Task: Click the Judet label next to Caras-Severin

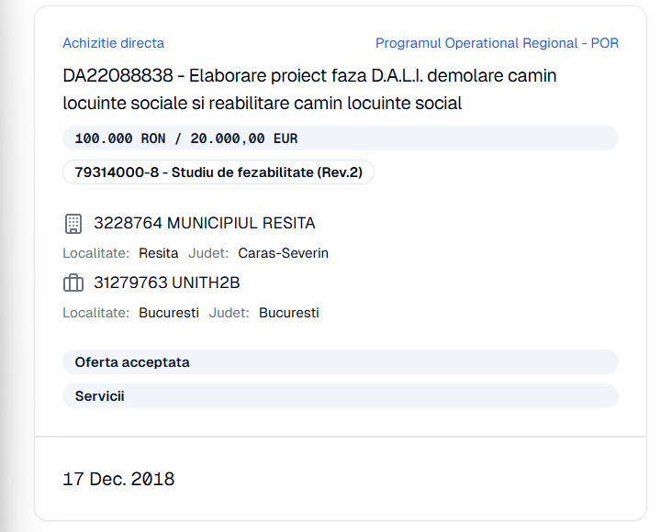Action: 208,253
